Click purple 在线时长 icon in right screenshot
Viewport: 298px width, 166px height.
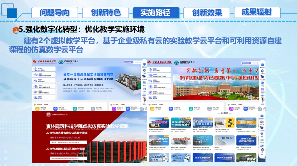tap(231, 109)
